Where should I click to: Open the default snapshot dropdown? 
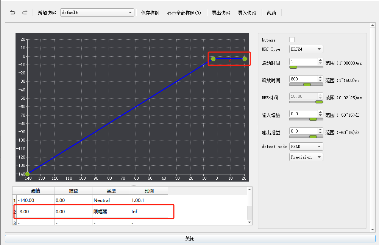(97, 12)
